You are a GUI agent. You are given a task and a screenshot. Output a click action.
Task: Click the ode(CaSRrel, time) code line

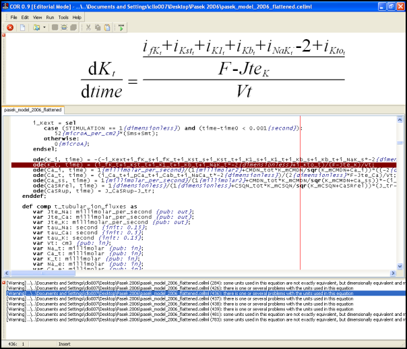214,186
